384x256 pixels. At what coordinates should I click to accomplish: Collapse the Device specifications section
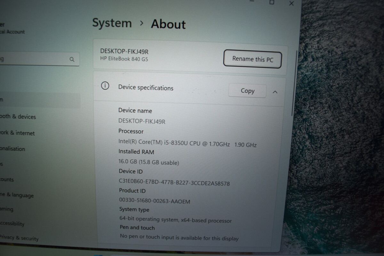point(275,92)
